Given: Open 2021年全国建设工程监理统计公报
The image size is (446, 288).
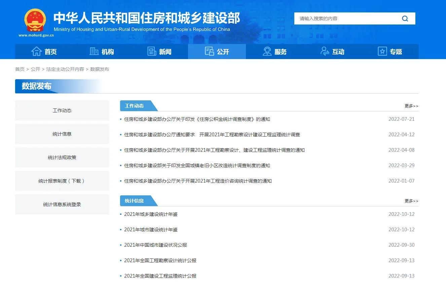Looking at the screenshot, I should (160, 276).
